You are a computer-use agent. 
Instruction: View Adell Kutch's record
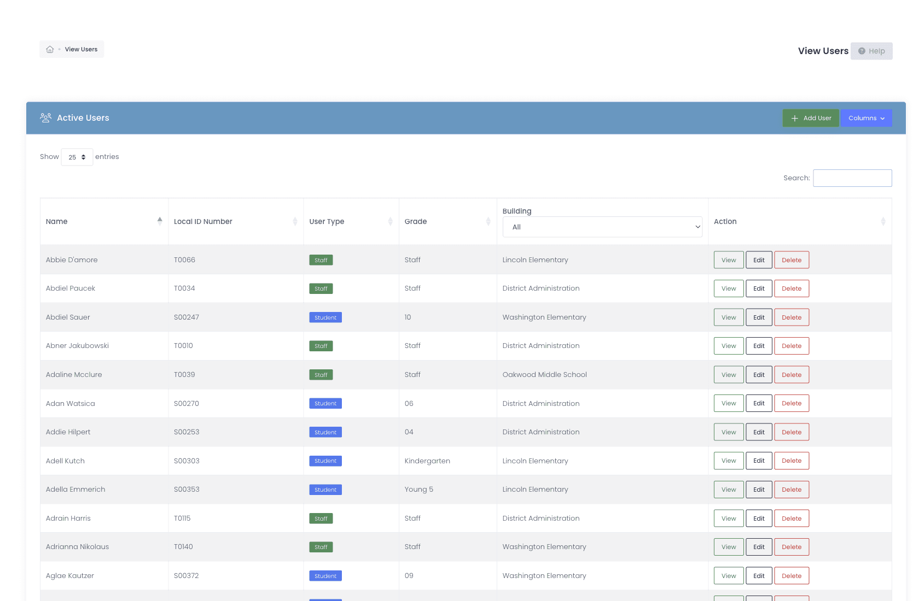point(729,461)
